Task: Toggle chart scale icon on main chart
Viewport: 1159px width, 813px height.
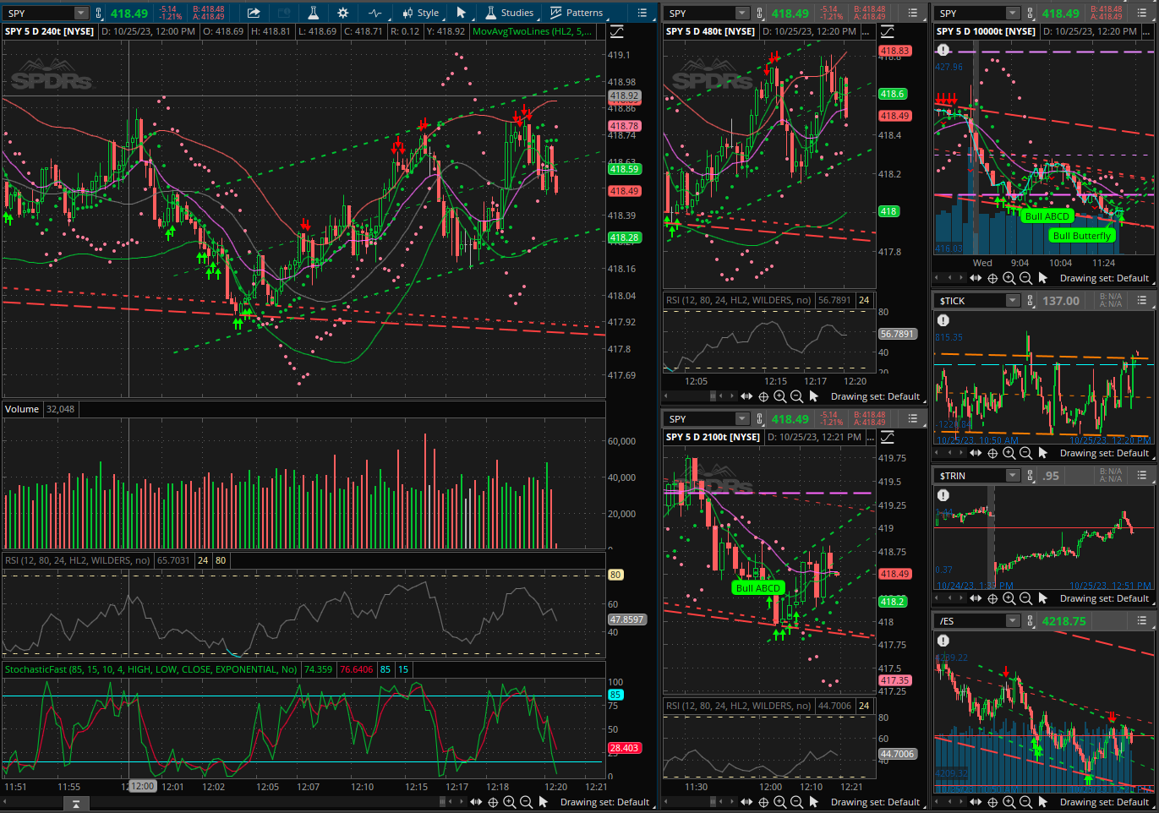Action: [x=617, y=31]
